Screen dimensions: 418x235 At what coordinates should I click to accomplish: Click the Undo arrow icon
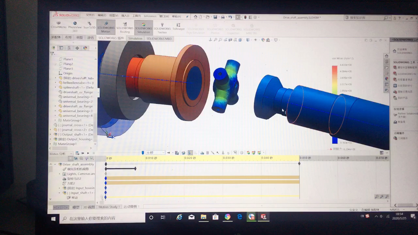click(230, 17)
